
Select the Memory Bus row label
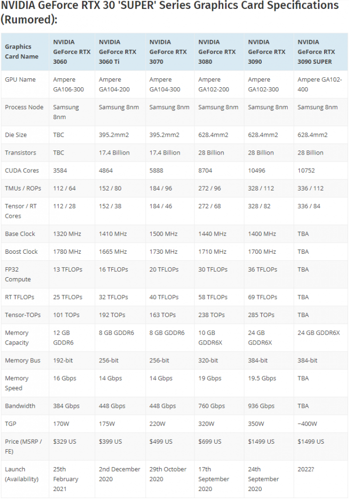point(22,360)
